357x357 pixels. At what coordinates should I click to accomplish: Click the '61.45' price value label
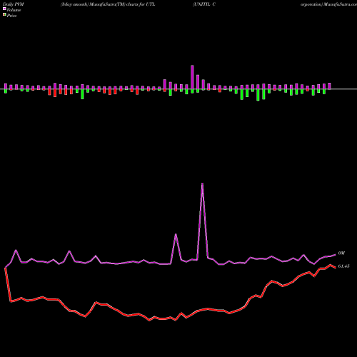coord(343,266)
